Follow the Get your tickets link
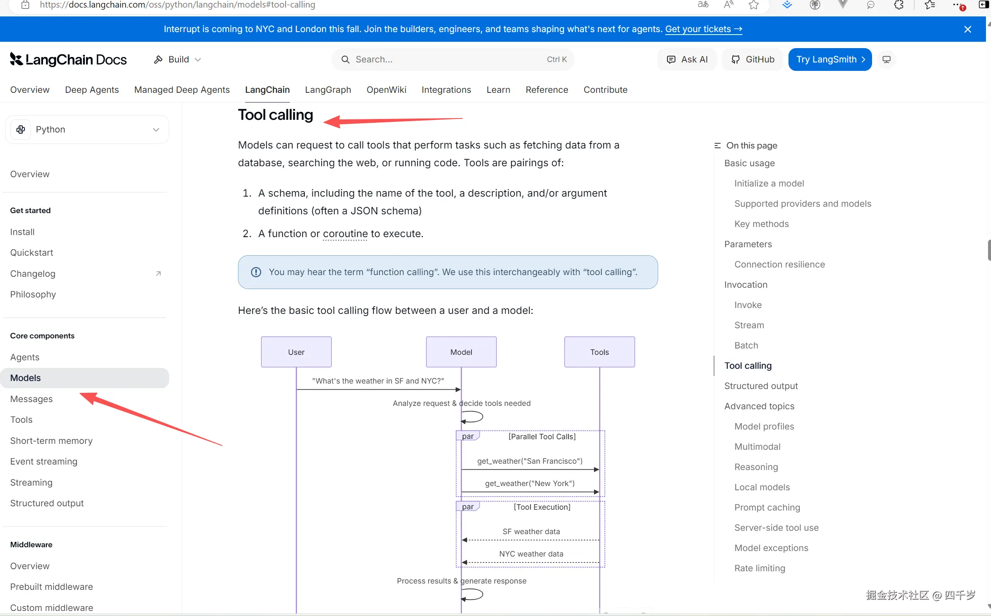This screenshot has height=616, width=991. pos(704,29)
